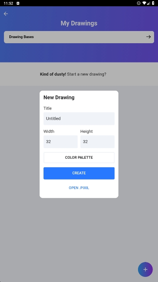The width and height of the screenshot is (158, 282).
Task: Tap the cellular signal status icon
Action: click(x=149, y=3)
